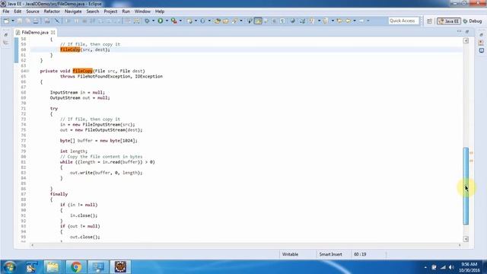The image size is (487, 274).
Task: Switch to the Java EE perspective
Action: [x=449, y=21]
